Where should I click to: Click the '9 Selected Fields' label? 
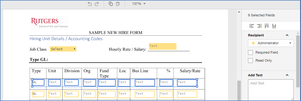tap(261, 15)
